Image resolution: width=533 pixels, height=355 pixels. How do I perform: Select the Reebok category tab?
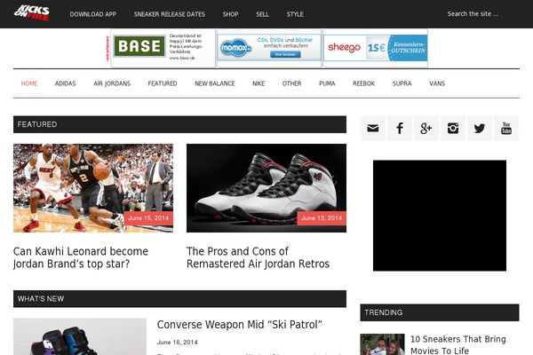point(363,83)
